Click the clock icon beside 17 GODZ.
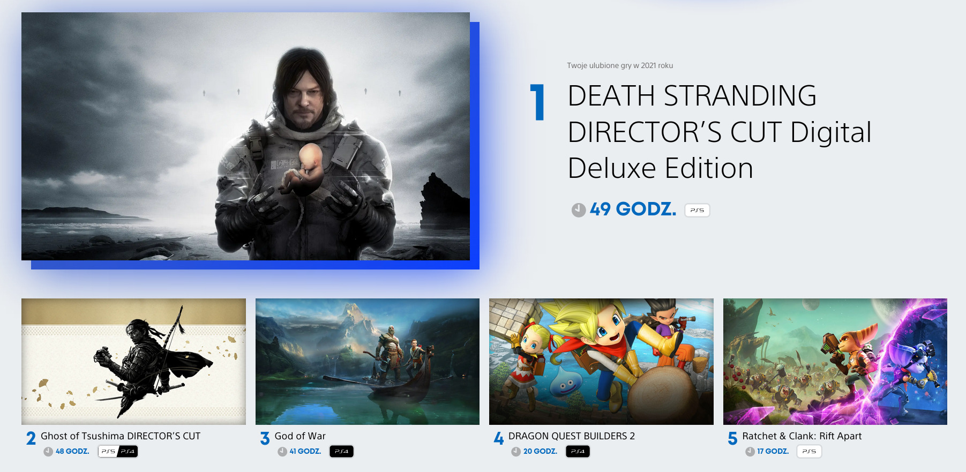 click(x=750, y=452)
